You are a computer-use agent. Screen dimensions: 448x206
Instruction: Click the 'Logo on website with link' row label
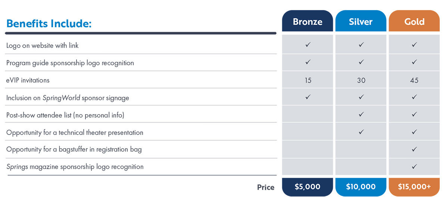coord(43,46)
